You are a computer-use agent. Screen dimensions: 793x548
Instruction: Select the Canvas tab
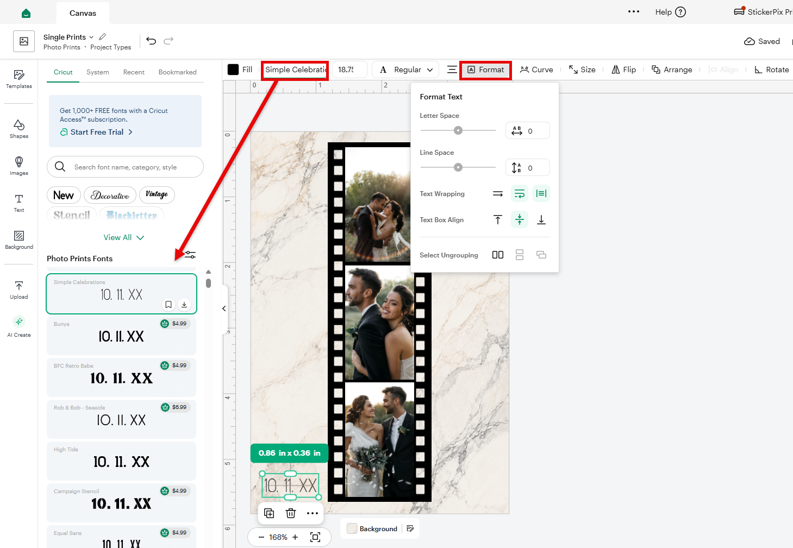pos(83,13)
